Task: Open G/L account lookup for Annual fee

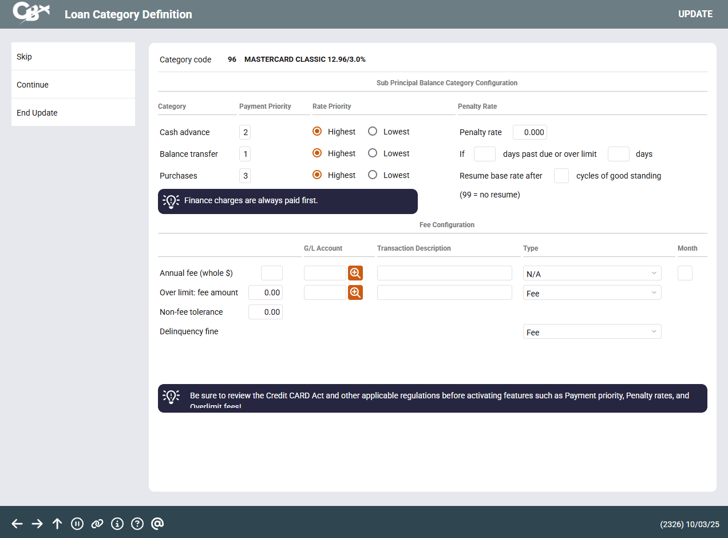Action: point(355,273)
